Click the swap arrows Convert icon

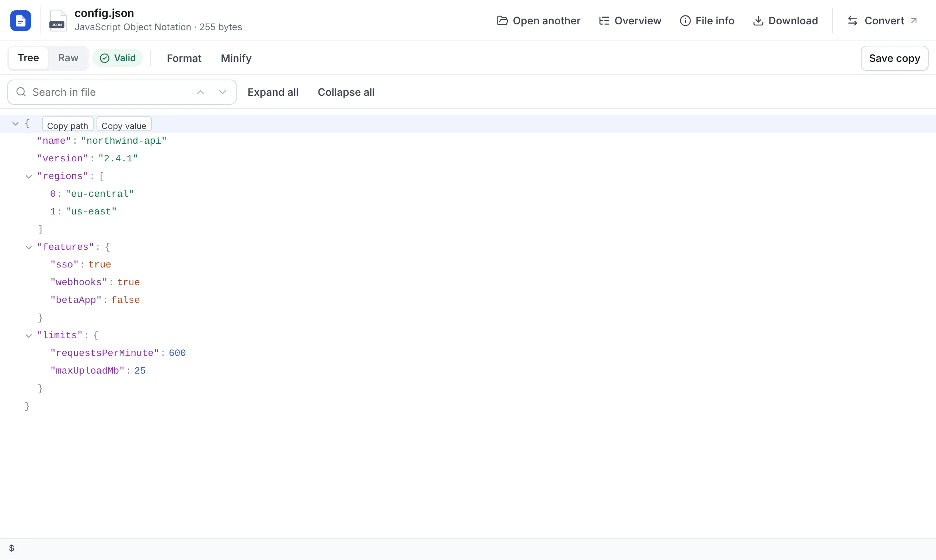(x=853, y=20)
